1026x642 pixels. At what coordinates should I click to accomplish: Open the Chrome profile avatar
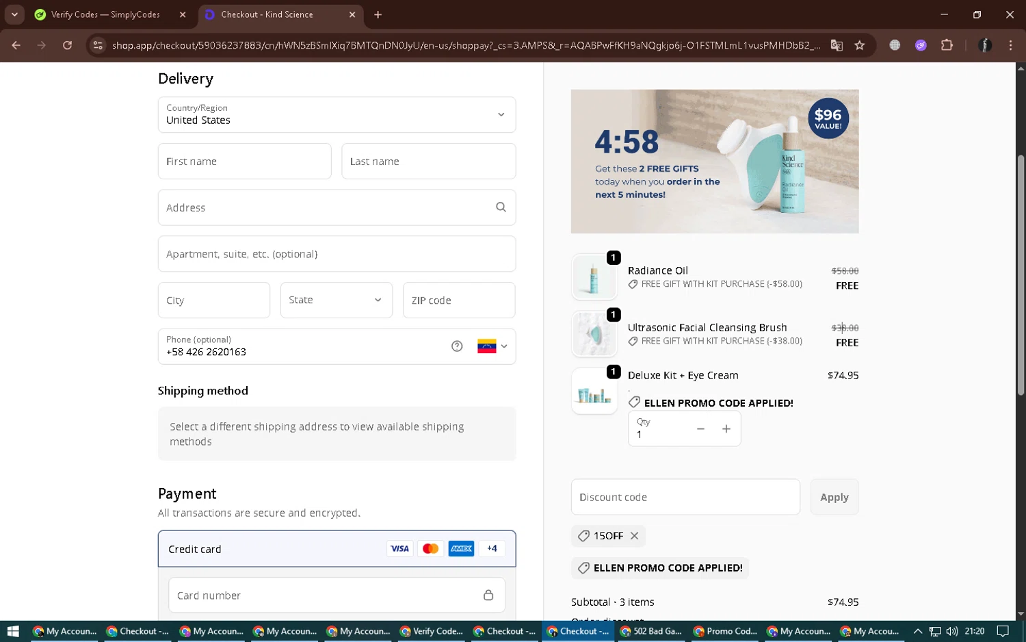985,45
